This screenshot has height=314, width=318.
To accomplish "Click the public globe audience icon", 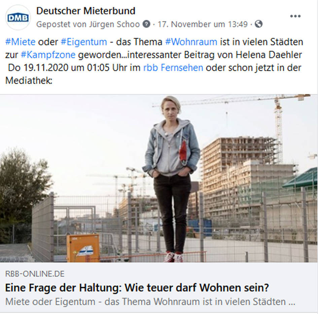I will pos(258,24).
